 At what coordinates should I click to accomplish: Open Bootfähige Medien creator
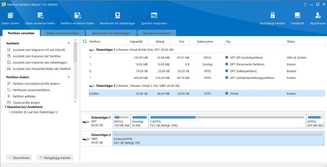[x=272, y=19]
